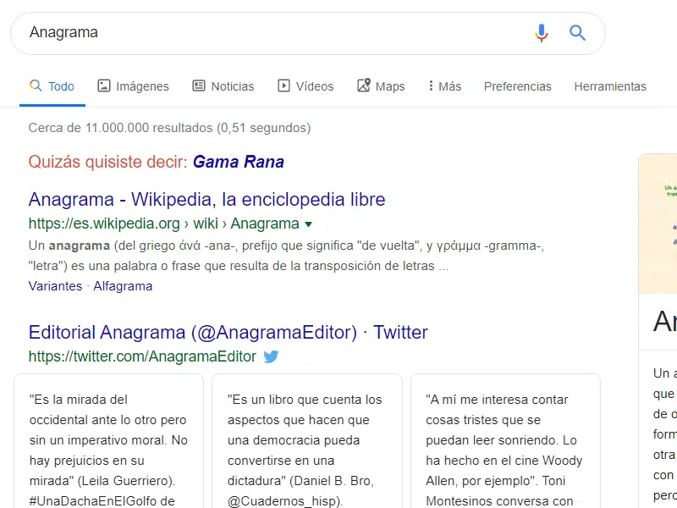Open Preferencias settings
The height and width of the screenshot is (508, 677).
(517, 86)
